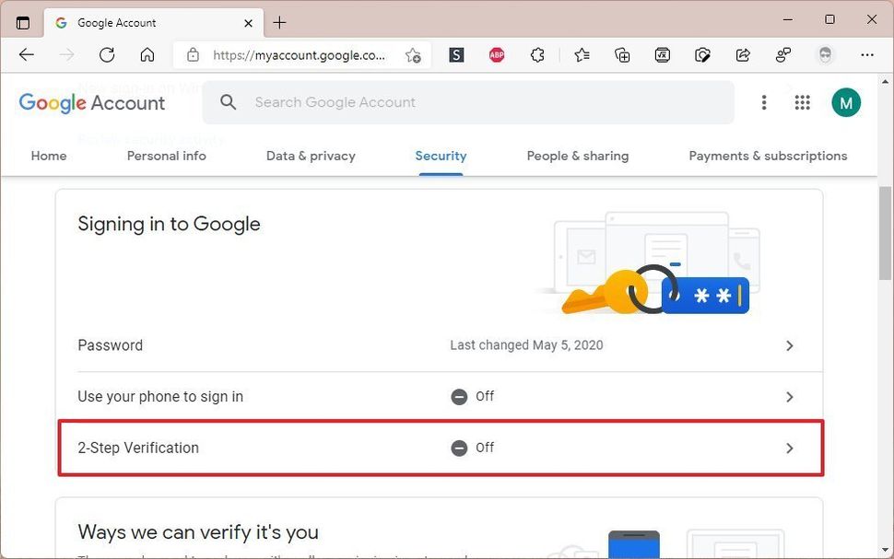894x559 pixels.
Task: Open the Math Solver toolbar icon
Action: (663, 55)
